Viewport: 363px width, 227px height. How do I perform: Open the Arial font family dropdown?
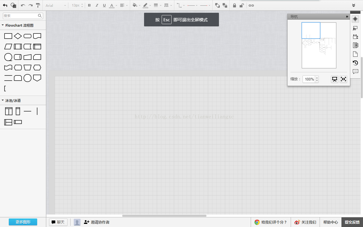coord(56,5)
